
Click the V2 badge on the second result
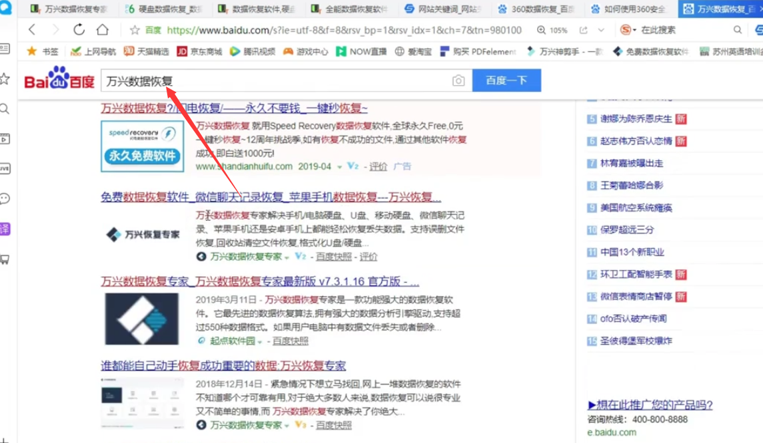(301, 256)
